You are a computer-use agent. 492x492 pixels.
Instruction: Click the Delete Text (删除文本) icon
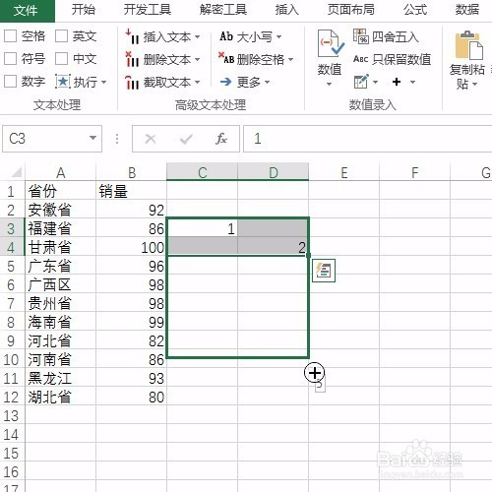[132, 59]
